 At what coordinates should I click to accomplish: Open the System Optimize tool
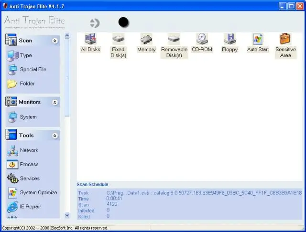coord(33,193)
